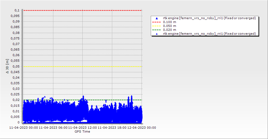Click the 11-04-2023 00:00 time axis label
Viewport: 268px width, 139px height.
tap(23, 128)
